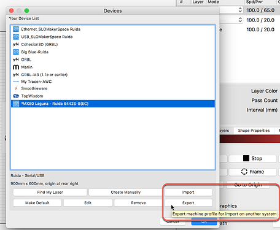The width and height of the screenshot is (280, 230).
Task: Select the Ethernet_SLOMakerSpace Ruida device name
Action: tap(50, 29)
